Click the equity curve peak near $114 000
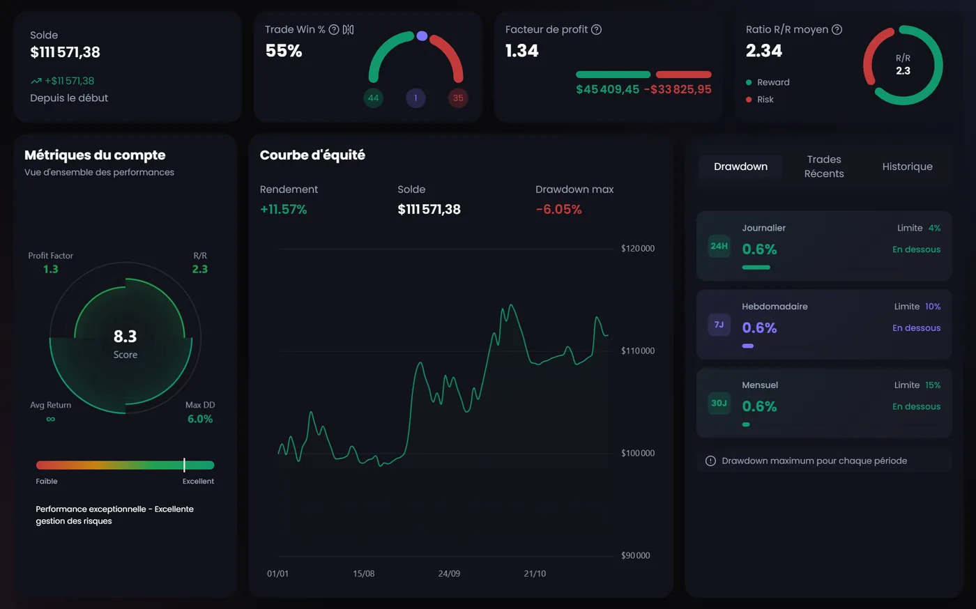The width and height of the screenshot is (976, 609). pos(512,305)
